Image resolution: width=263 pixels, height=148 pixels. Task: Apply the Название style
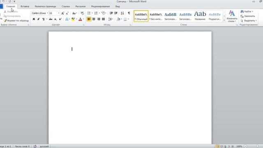pos(200,16)
